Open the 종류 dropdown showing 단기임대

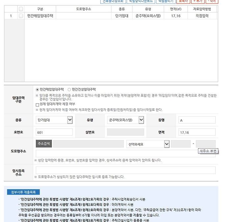click(54, 120)
